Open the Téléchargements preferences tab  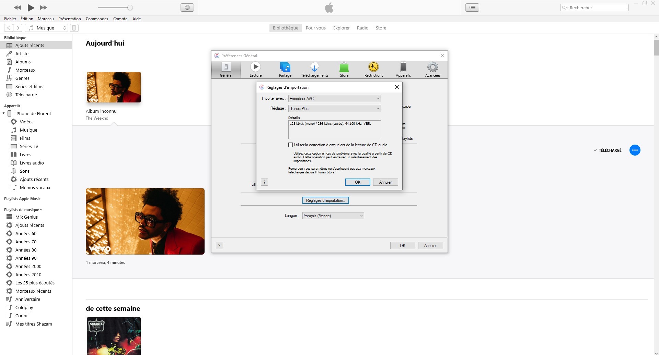[x=314, y=70]
